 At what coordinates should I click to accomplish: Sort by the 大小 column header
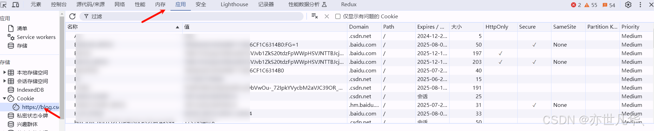[466, 27]
